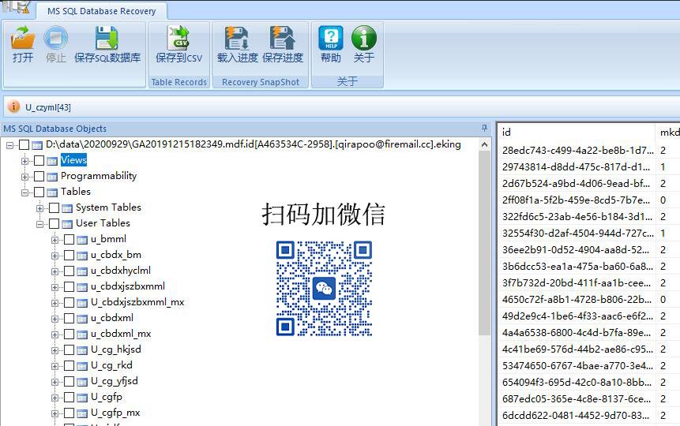Screen dimensions: 680x426
Task: Expand the u_cbdxml table node
Action: [x=54, y=319]
